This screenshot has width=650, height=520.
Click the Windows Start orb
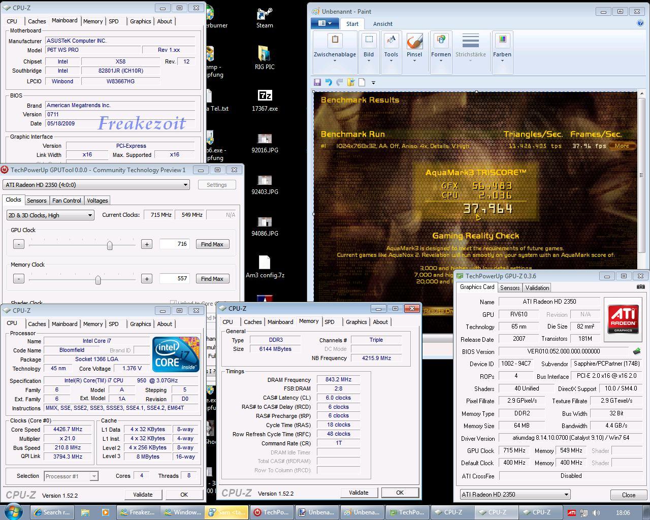coord(14,512)
